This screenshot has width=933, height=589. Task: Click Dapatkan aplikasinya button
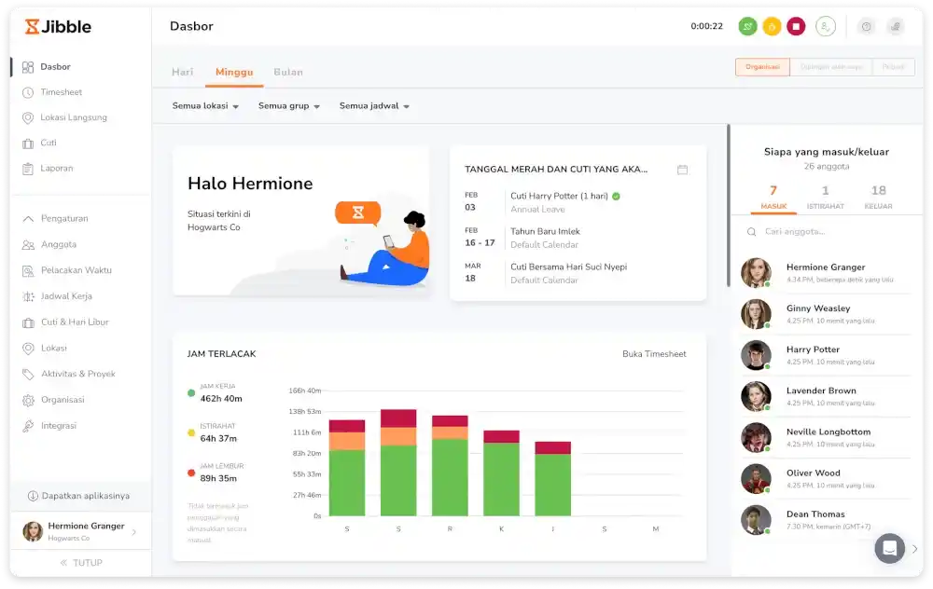click(79, 496)
